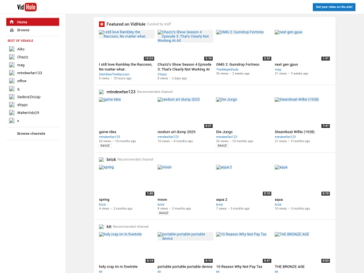
Task: Click the Chaziz channel avatar icon
Action: point(11,57)
